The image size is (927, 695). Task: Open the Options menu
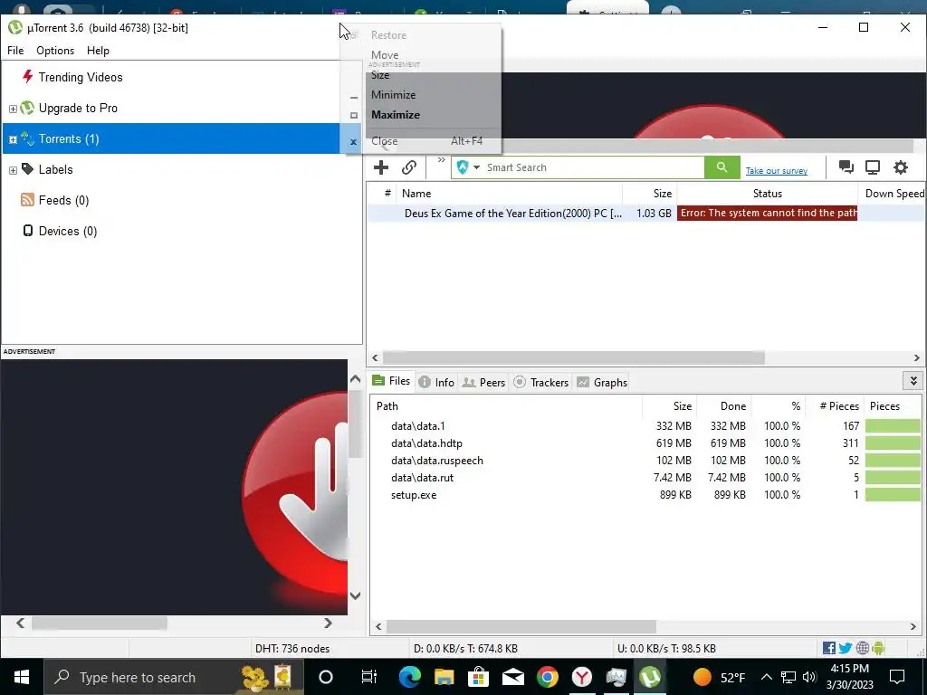[x=55, y=51]
